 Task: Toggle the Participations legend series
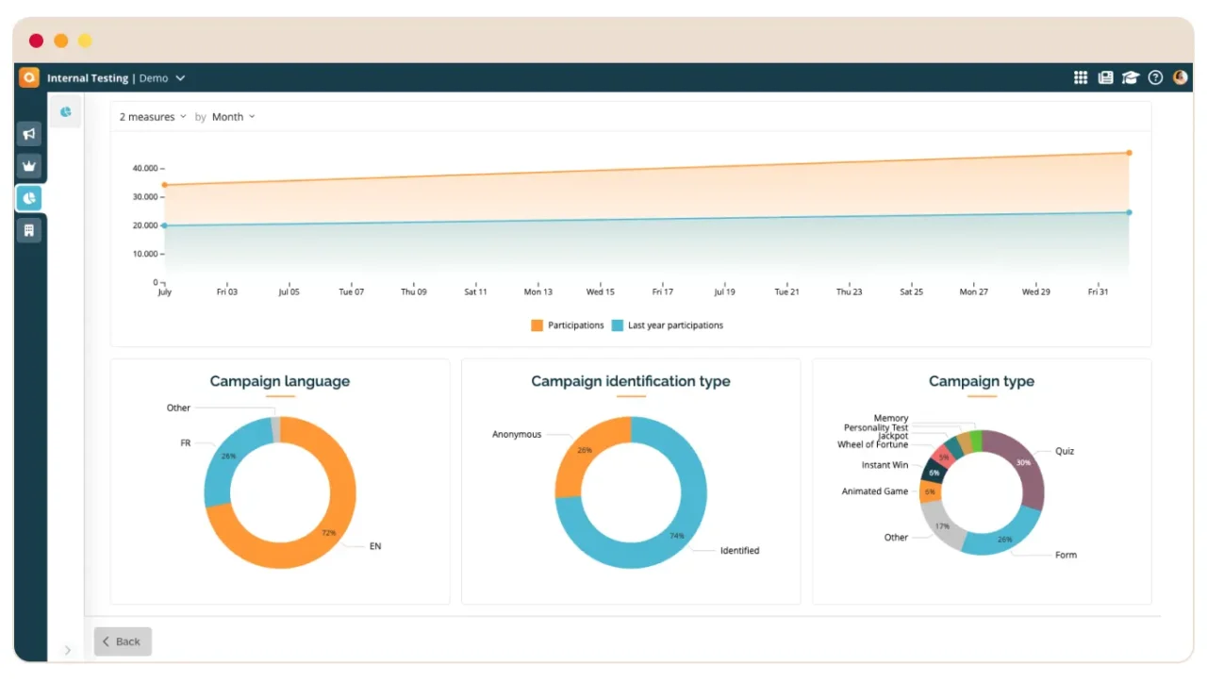point(567,325)
